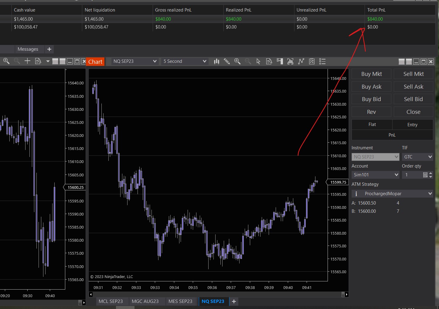Click the bar type chart style icon
The width and height of the screenshot is (439, 309).
point(216,62)
